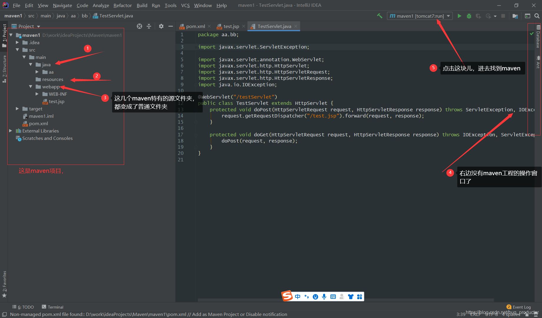Click the Search Everywhere magnifier icon

coord(537,16)
